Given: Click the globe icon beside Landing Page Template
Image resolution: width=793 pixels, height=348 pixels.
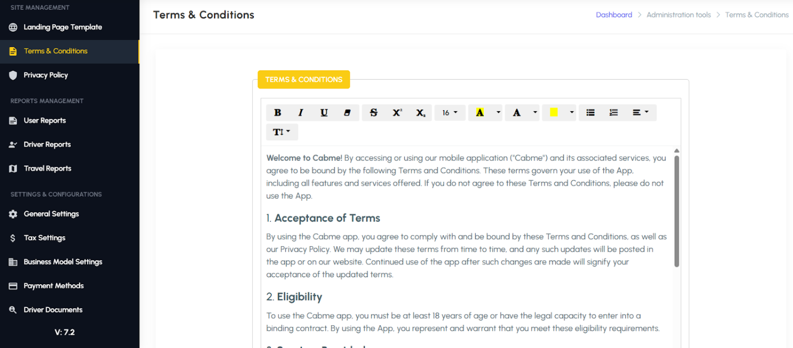Looking at the screenshot, I should point(13,27).
